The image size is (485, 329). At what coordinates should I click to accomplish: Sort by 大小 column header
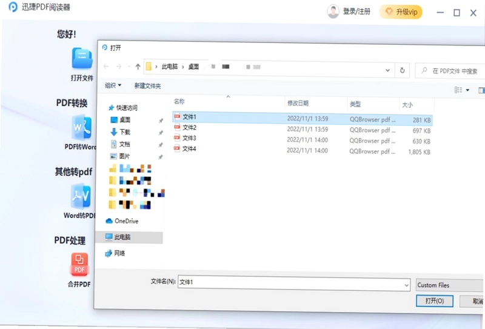pos(407,105)
